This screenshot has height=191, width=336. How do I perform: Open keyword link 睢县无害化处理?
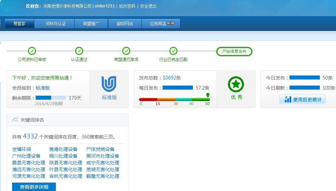(29, 163)
